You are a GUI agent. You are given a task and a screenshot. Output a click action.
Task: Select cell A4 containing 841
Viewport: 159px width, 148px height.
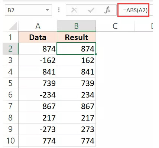tap(38, 72)
